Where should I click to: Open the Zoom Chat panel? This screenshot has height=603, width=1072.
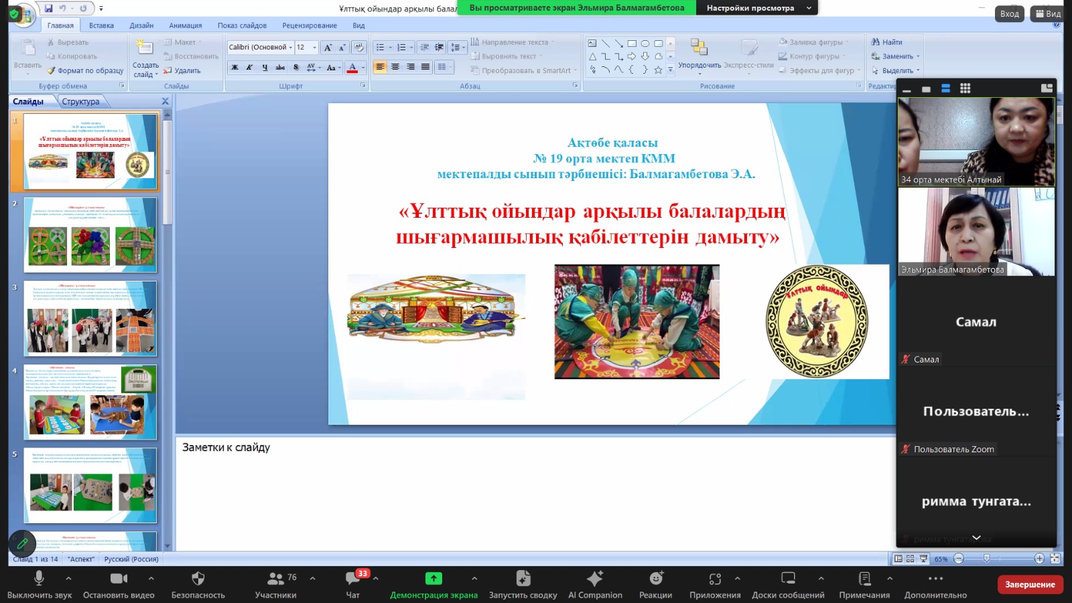(352, 579)
